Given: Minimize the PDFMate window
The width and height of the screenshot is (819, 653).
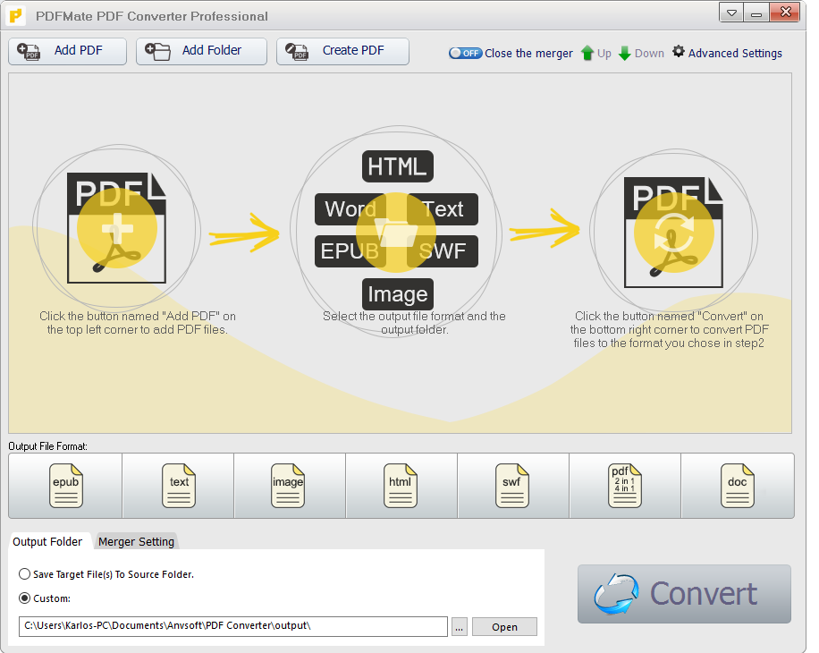Looking at the screenshot, I should 756,13.
